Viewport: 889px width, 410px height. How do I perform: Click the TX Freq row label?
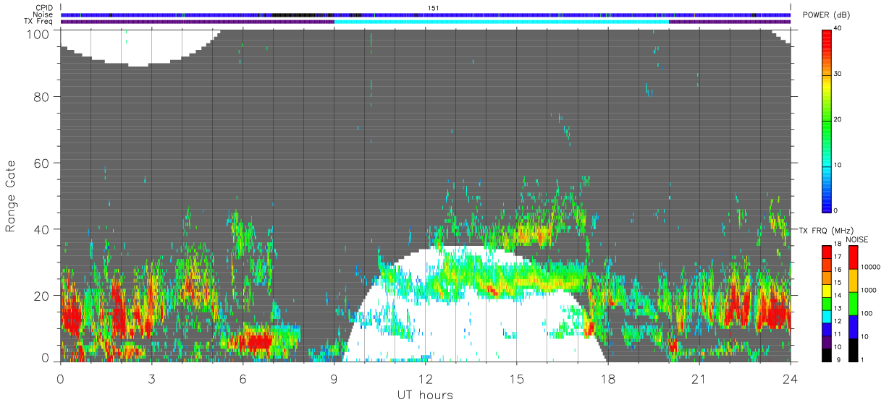point(39,21)
